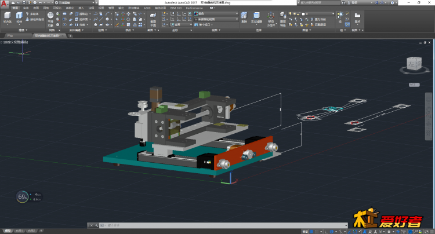Toggle layer on/off light bulb in layer dropdown
This screenshot has width=435, height=234.
pyautogui.click(x=290, y=14)
